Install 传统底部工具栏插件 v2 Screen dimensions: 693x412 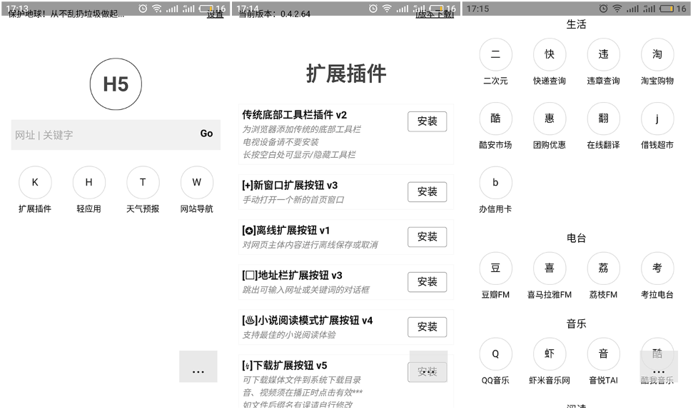[427, 121]
